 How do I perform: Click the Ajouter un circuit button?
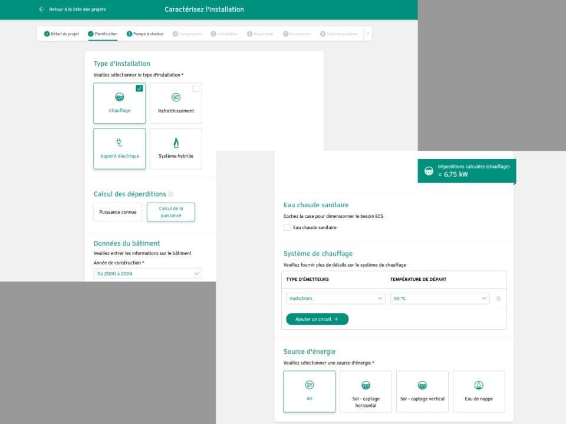pyautogui.click(x=317, y=319)
